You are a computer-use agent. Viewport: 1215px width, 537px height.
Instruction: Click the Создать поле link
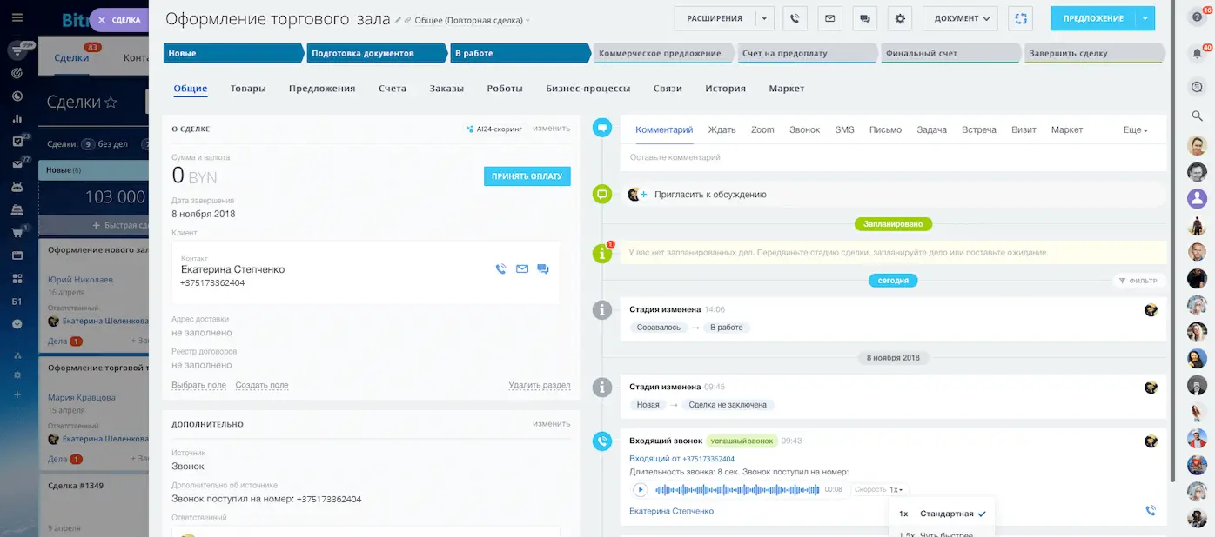261,385
